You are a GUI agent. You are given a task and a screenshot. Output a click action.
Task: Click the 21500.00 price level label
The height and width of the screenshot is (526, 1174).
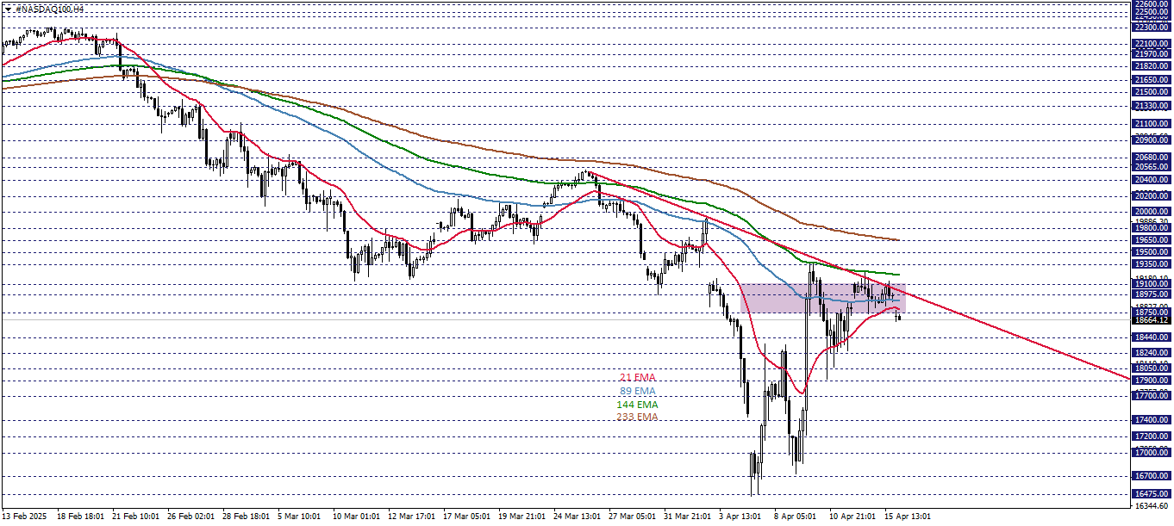[x=1152, y=91]
